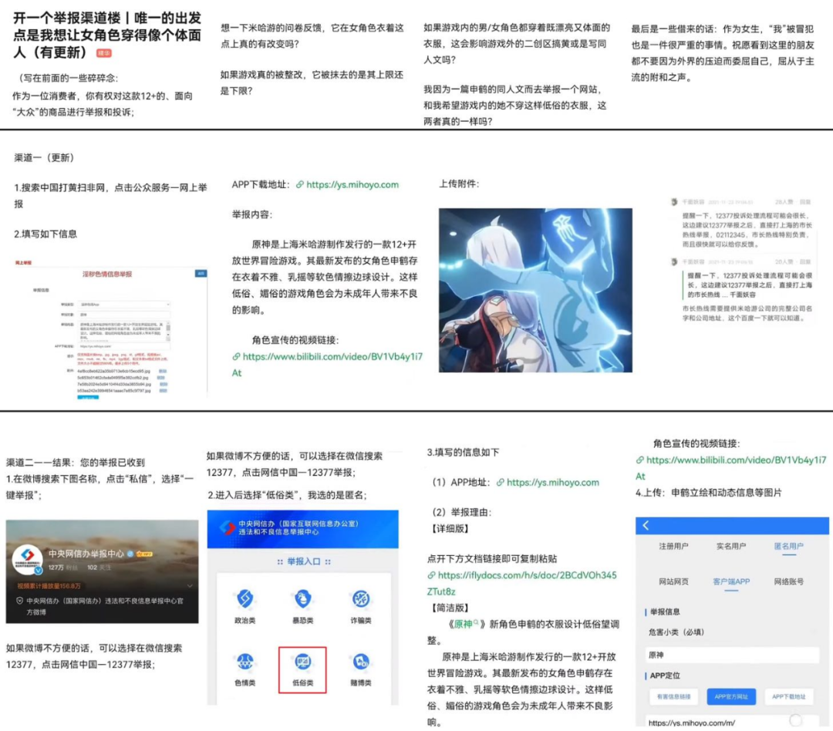Image resolution: width=833 pixels, height=731 pixels.
Task: Click the 【简洁版】 label
Action: click(x=450, y=608)
